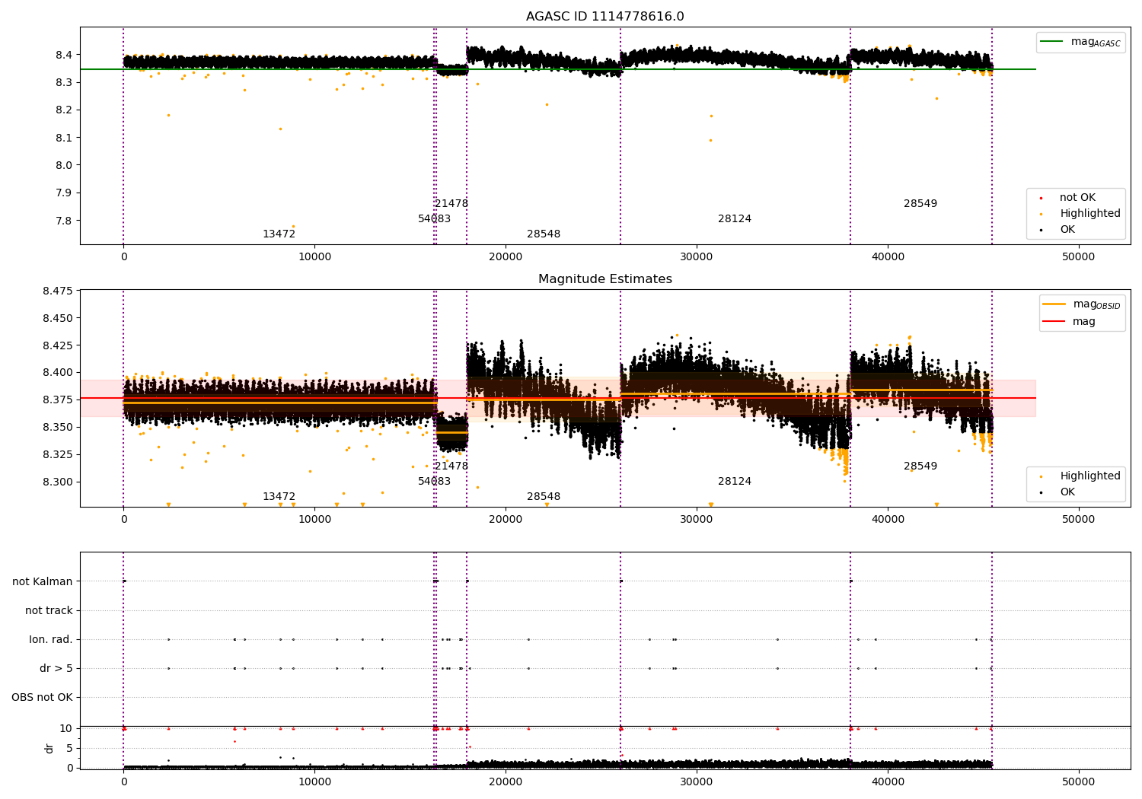The width and height of the screenshot is (1142, 799).
Task: Select the 8.375 y-axis tick label
Action: (58, 400)
